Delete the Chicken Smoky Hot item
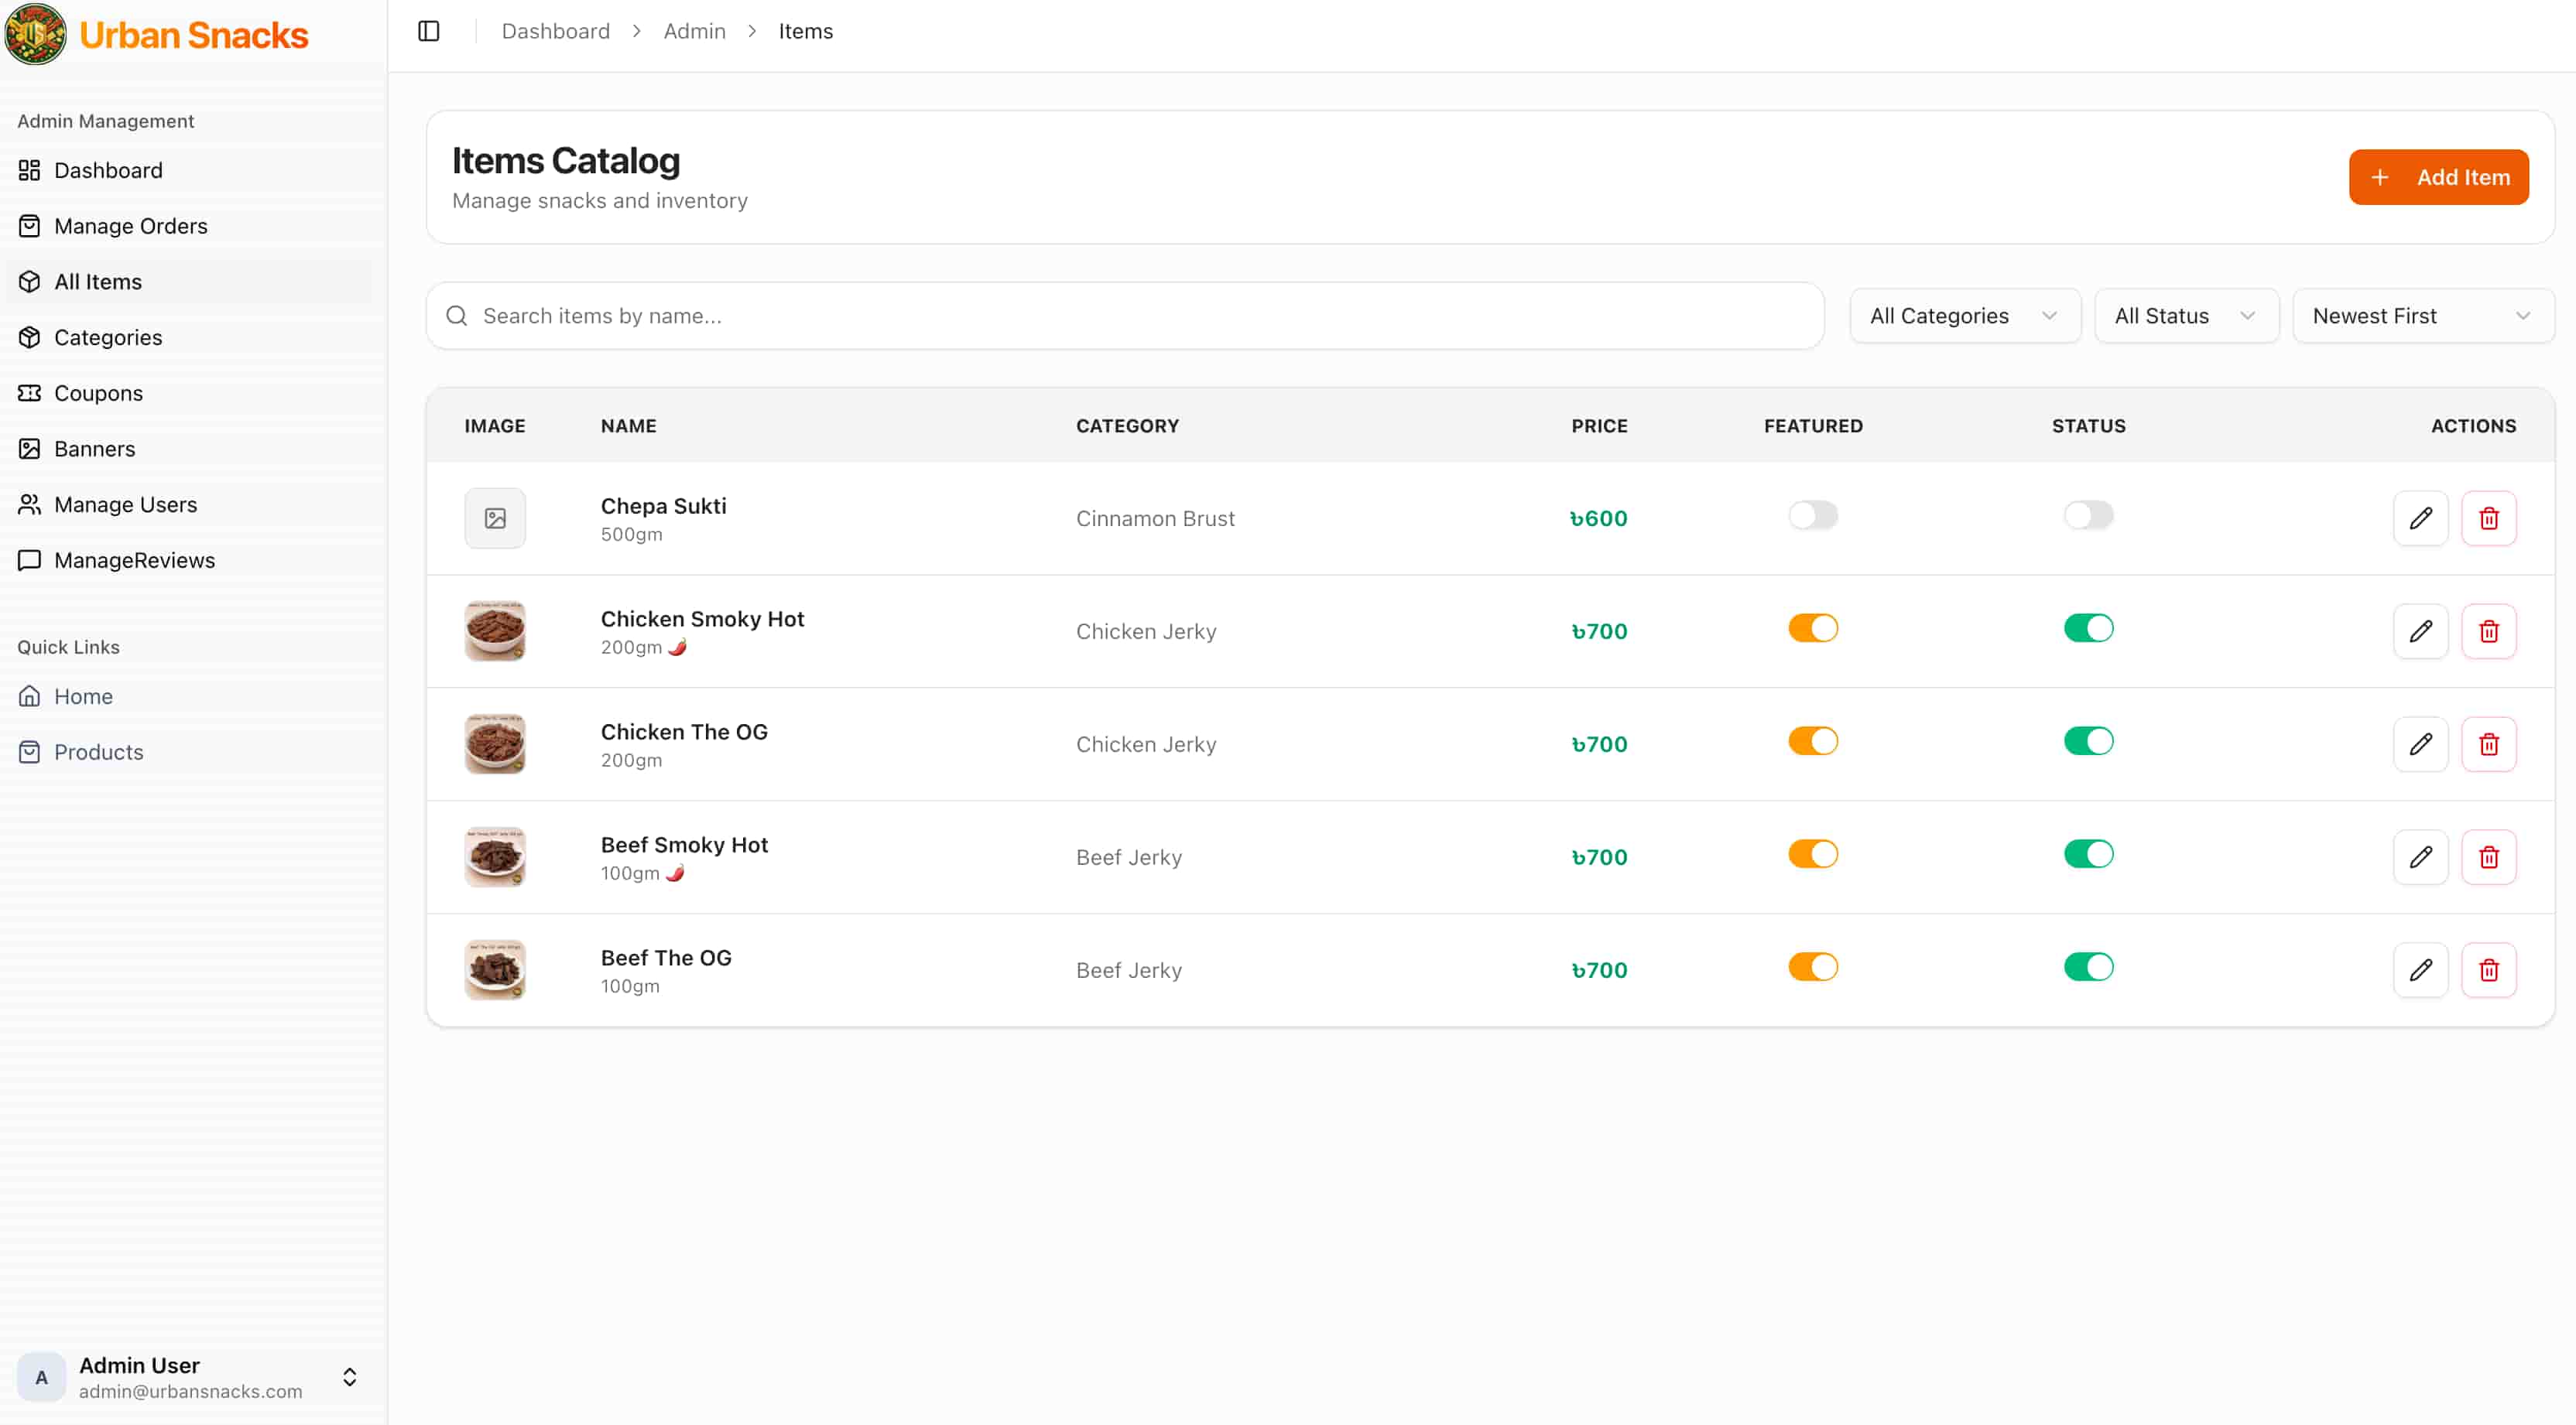The width and height of the screenshot is (2576, 1425). point(2489,630)
